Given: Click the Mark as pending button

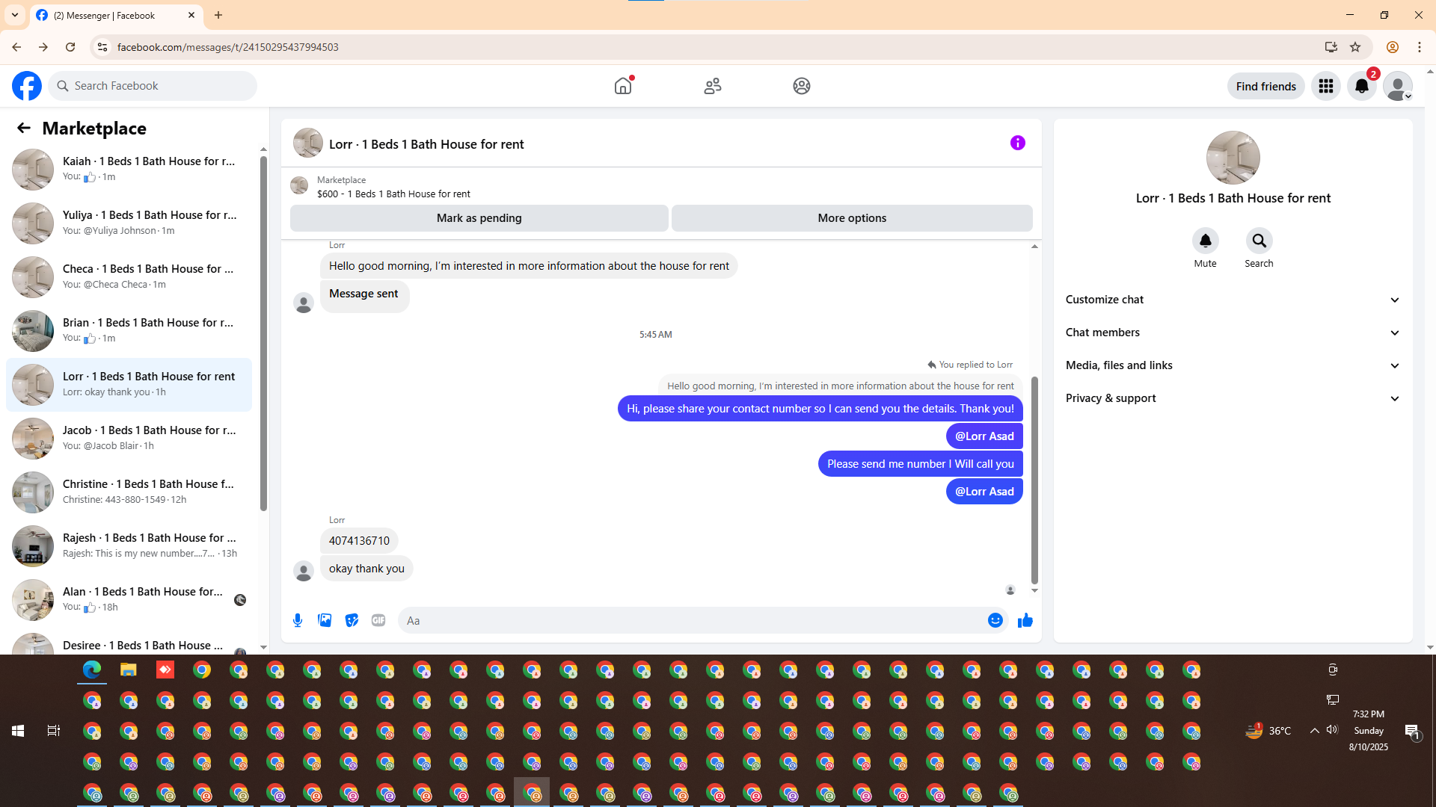Looking at the screenshot, I should pos(479,218).
